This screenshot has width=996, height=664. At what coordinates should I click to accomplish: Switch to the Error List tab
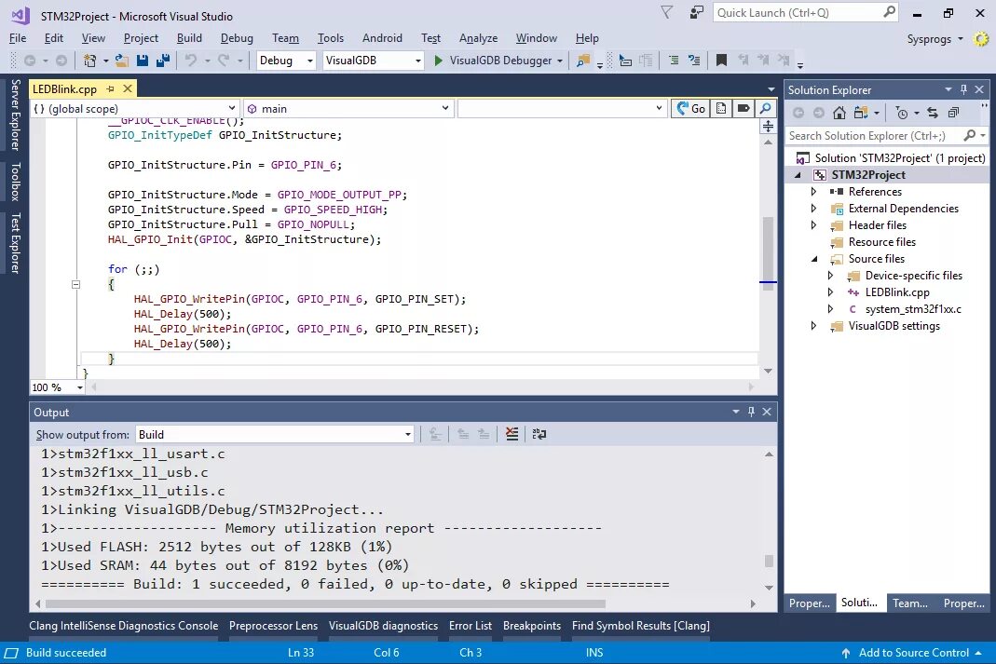pyautogui.click(x=471, y=626)
